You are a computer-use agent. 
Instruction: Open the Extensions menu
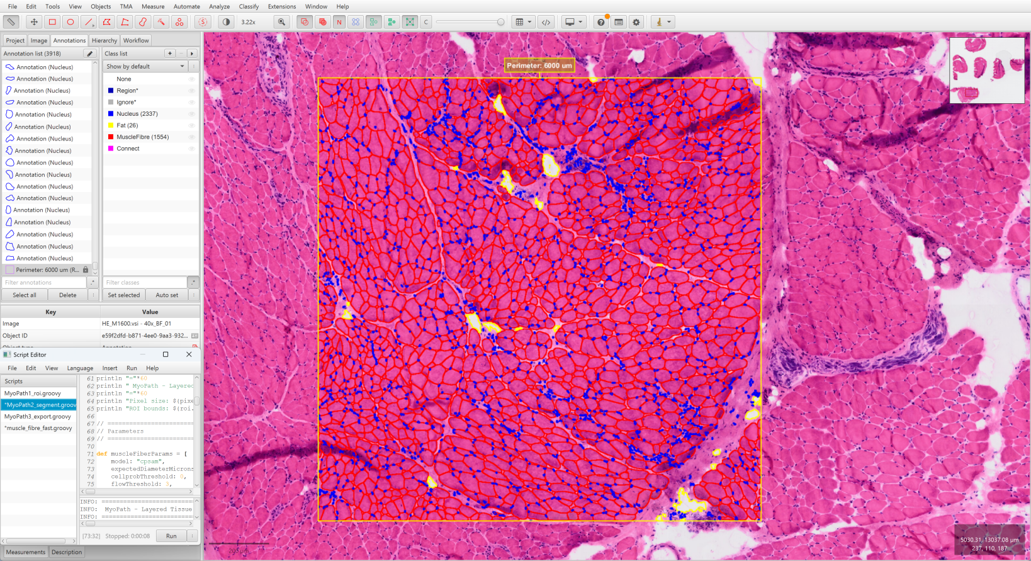pyautogui.click(x=282, y=6)
